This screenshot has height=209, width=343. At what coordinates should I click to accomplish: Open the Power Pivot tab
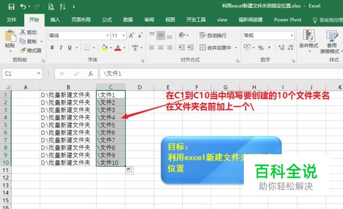coord(288,20)
